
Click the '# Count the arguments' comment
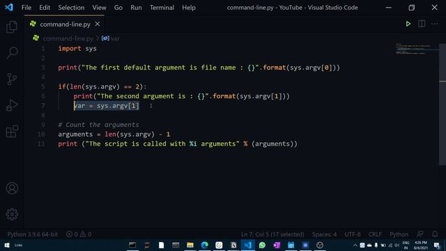coord(98,125)
